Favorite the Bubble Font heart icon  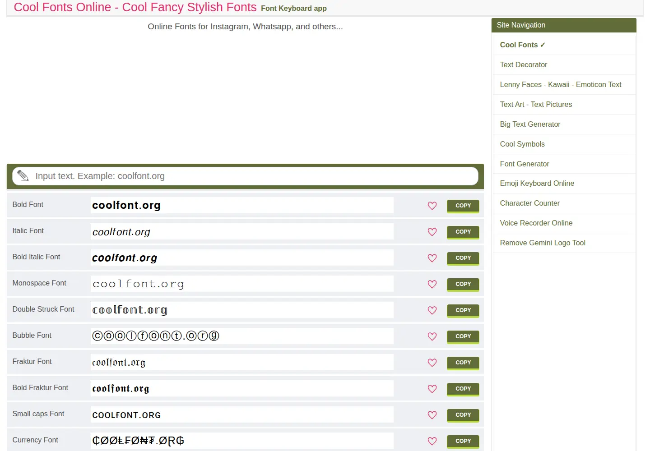click(x=432, y=336)
